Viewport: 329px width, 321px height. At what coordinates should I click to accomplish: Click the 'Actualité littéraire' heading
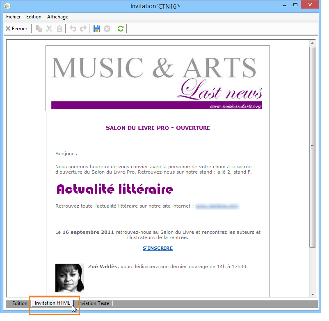[115, 189]
